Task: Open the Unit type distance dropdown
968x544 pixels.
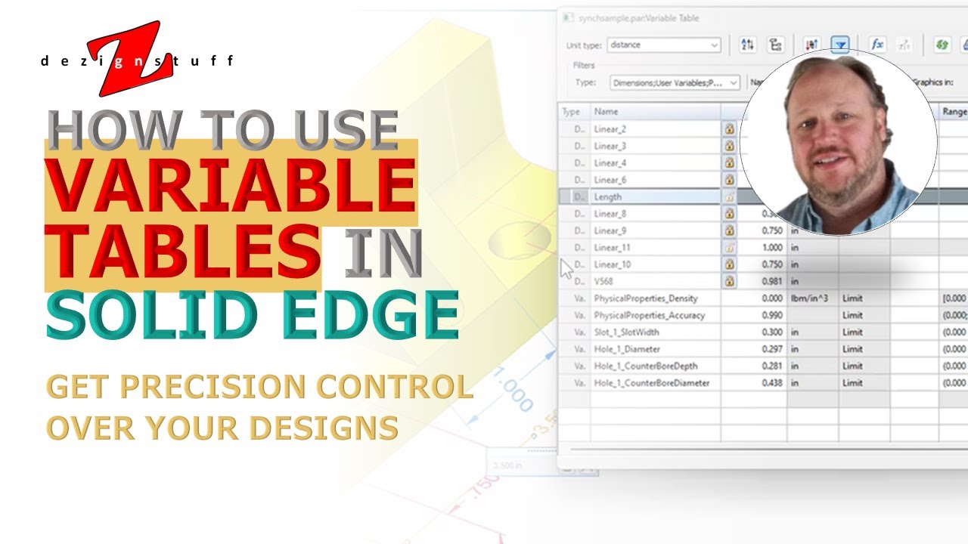Action: [663, 45]
